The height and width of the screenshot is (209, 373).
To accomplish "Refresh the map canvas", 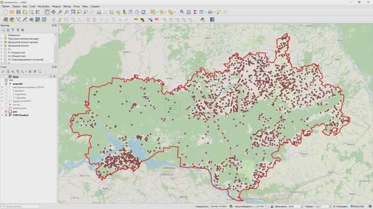I will point(143,12).
